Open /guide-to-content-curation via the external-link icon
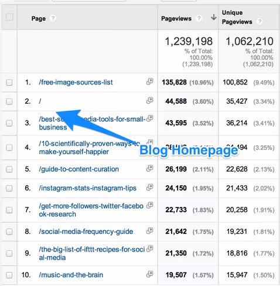Screen dimensions: 280x286 (x=149, y=168)
